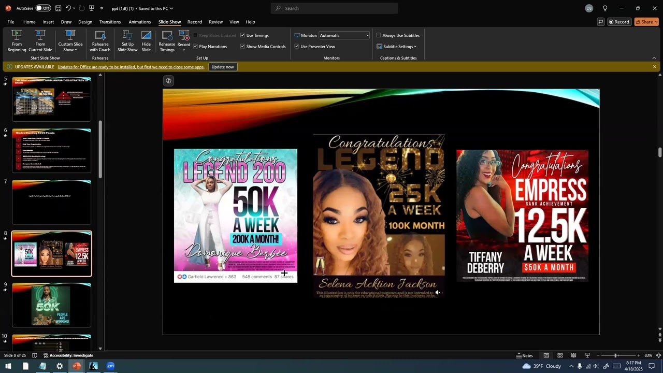
Task: Click the zoom out minus button
Action: coord(598,355)
